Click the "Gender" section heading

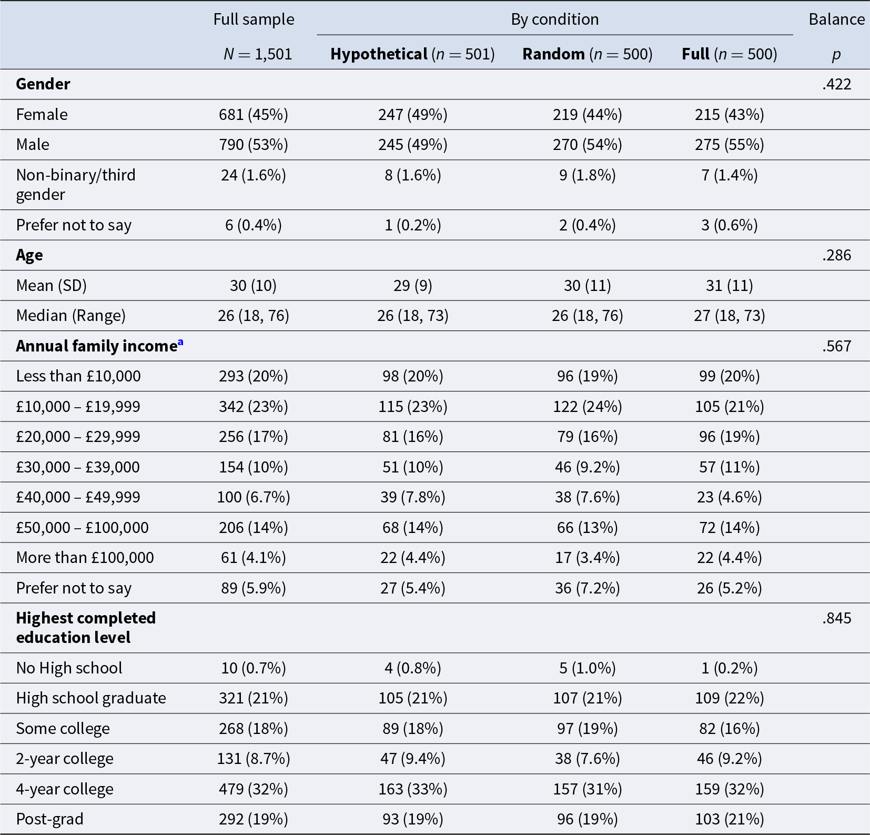[x=43, y=84]
